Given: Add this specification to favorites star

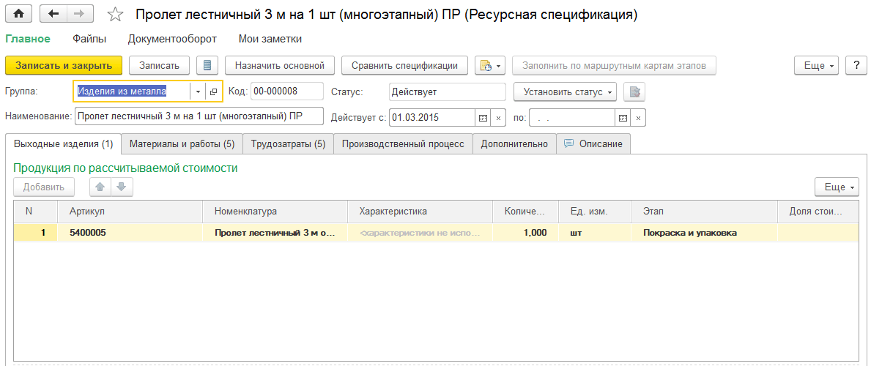Looking at the screenshot, I should pyautogui.click(x=115, y=15).
